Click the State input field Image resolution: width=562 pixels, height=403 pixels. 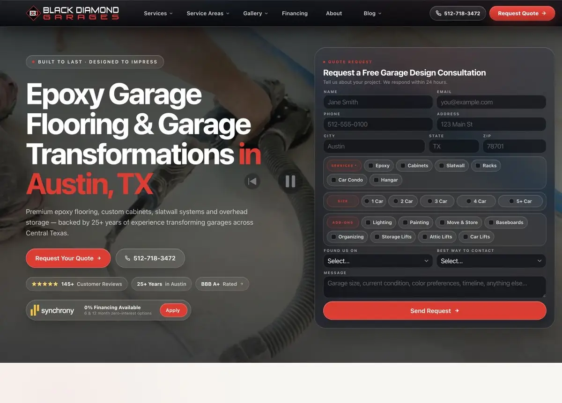(454, 146)
